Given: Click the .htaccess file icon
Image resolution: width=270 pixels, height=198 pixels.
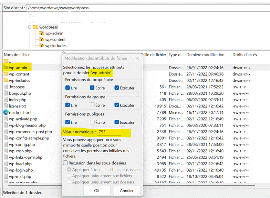Looking at the screenshot, I should click(x=6, y=87).
